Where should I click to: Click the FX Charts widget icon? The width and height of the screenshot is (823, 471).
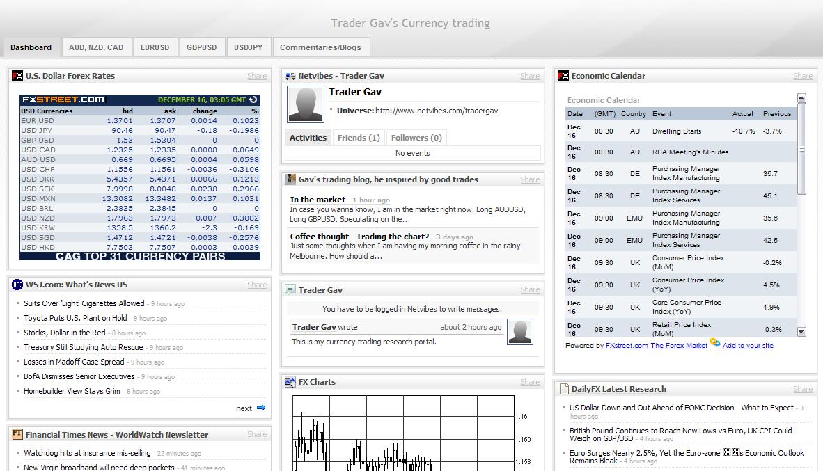tap(290, 382)
